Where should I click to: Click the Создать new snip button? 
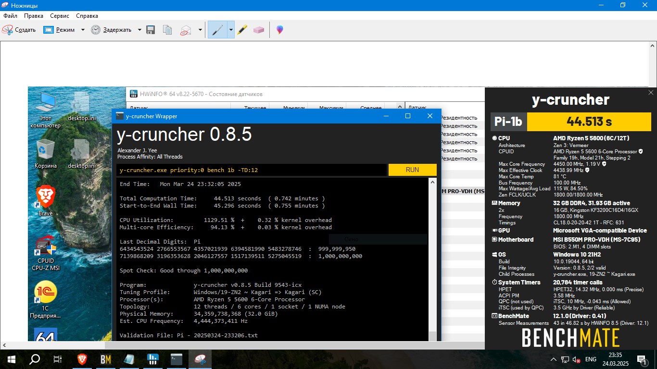pos(19,30)
